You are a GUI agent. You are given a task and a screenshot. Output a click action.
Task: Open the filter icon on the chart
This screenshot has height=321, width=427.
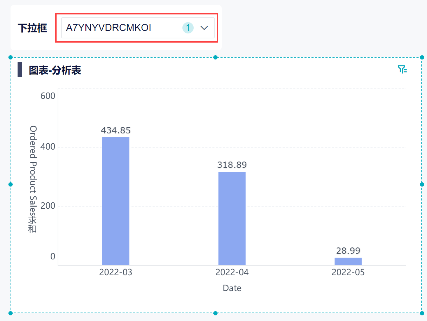(x=402, y=69)
